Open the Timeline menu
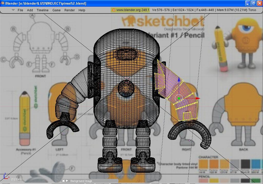Viewport: 263px width, 184px height. click(43, 10)
